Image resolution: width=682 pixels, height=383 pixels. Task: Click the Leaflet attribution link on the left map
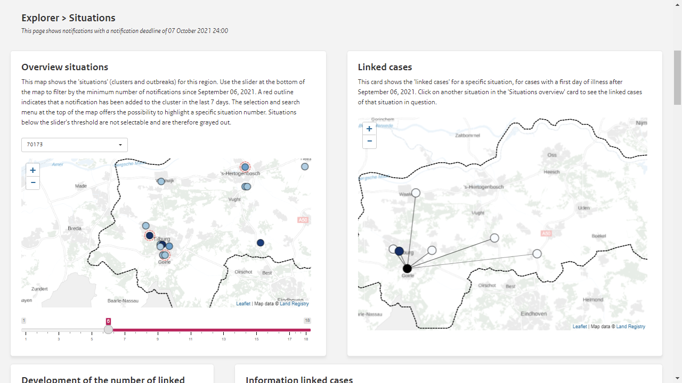243,303
